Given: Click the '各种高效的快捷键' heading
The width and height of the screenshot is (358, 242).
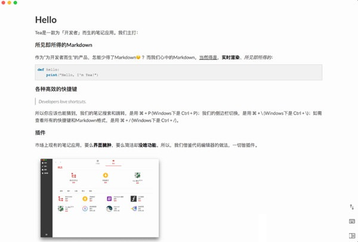Looking at the screenshot, I should click(x=55, y=89).
